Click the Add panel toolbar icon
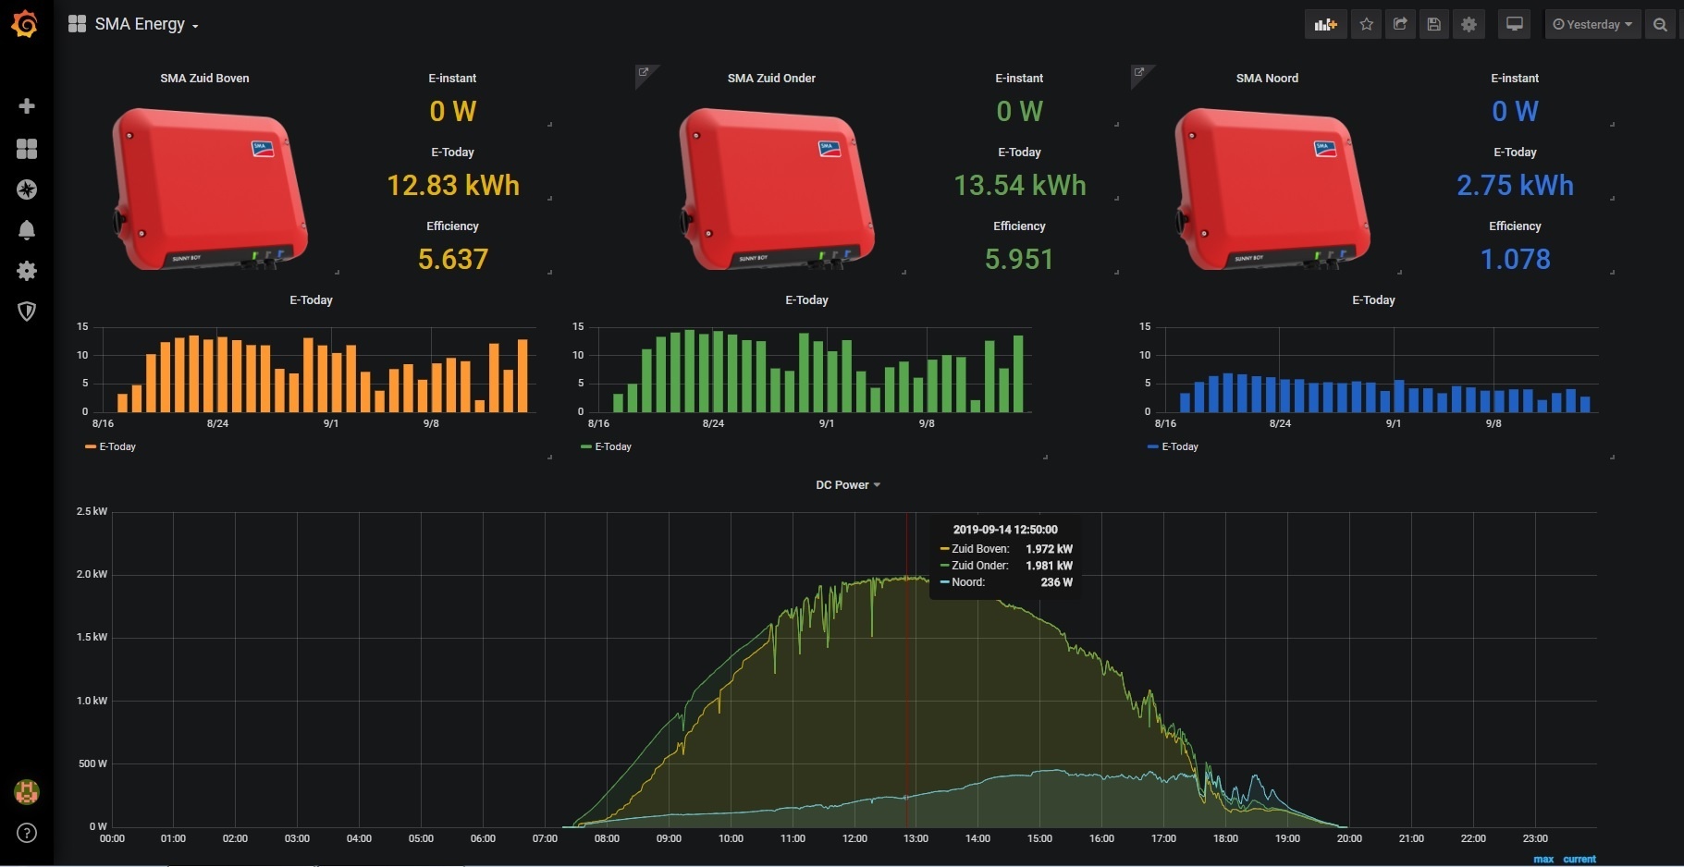The width and height of the screenshot is (1684, 867). pyautogui.click(x=1326, y=24)
